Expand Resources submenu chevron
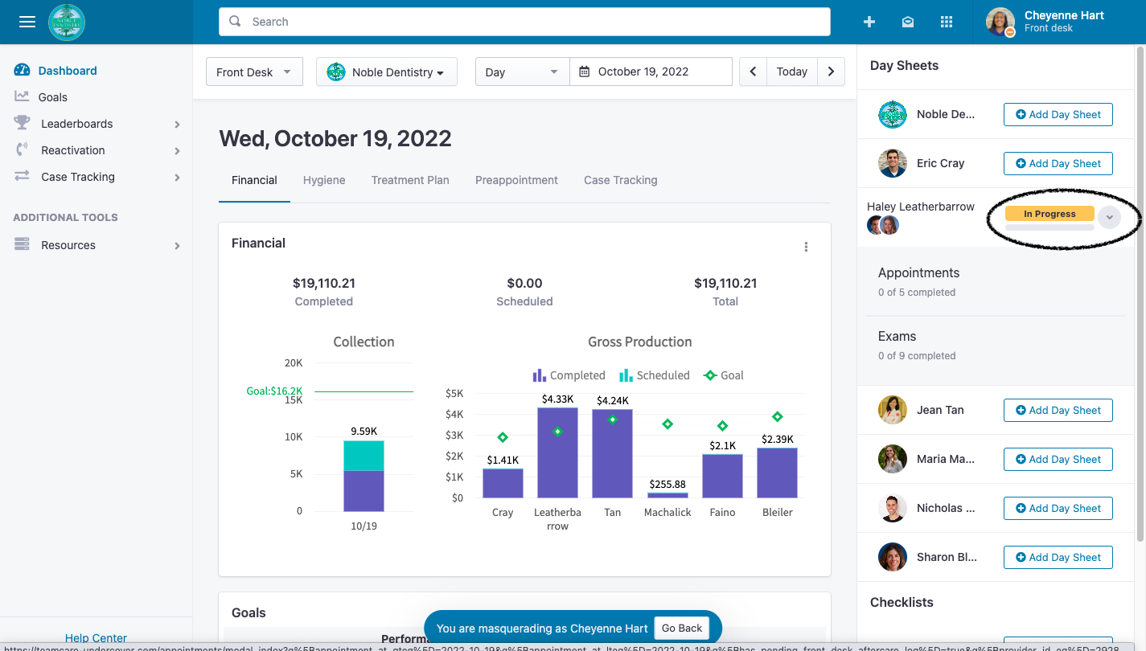1146x651 pixels. tap(177, 245)
